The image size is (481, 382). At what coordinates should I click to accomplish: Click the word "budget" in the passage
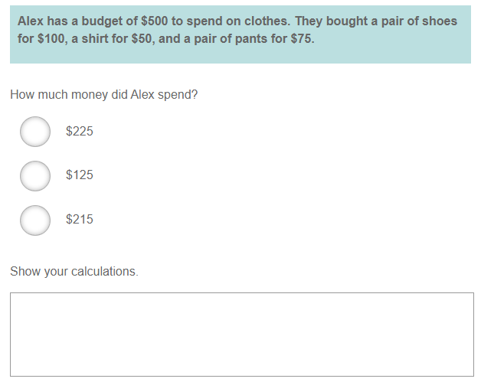click(100, 21)
